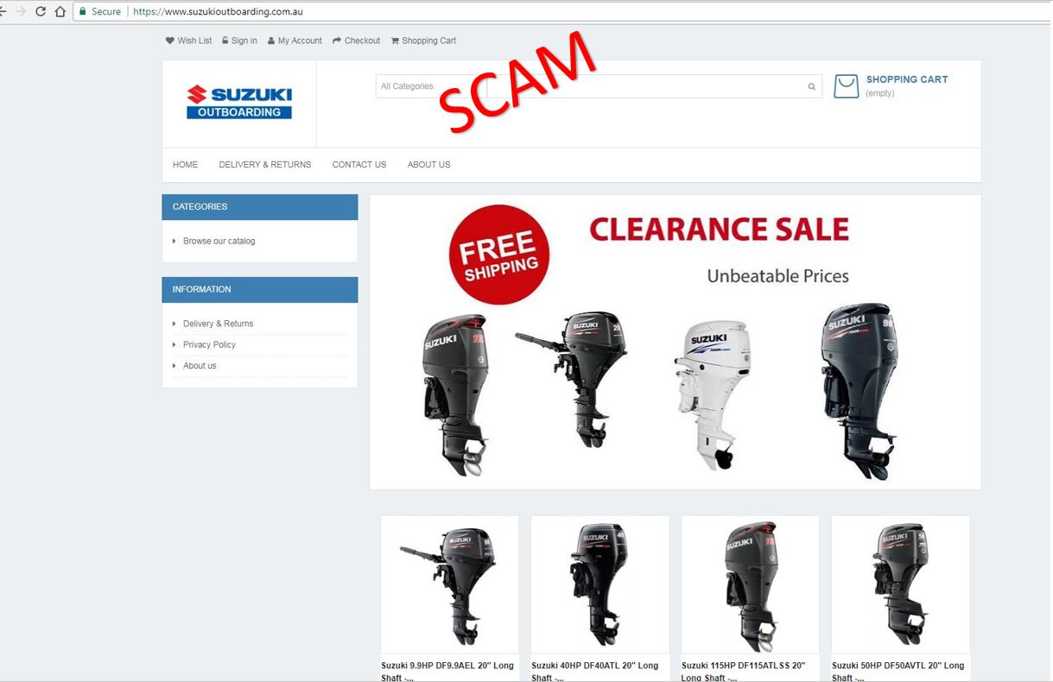1053x682 pixels.
Task: Open the Suzuki 40HP DF40ATL product image
Action: click(599, 584)
